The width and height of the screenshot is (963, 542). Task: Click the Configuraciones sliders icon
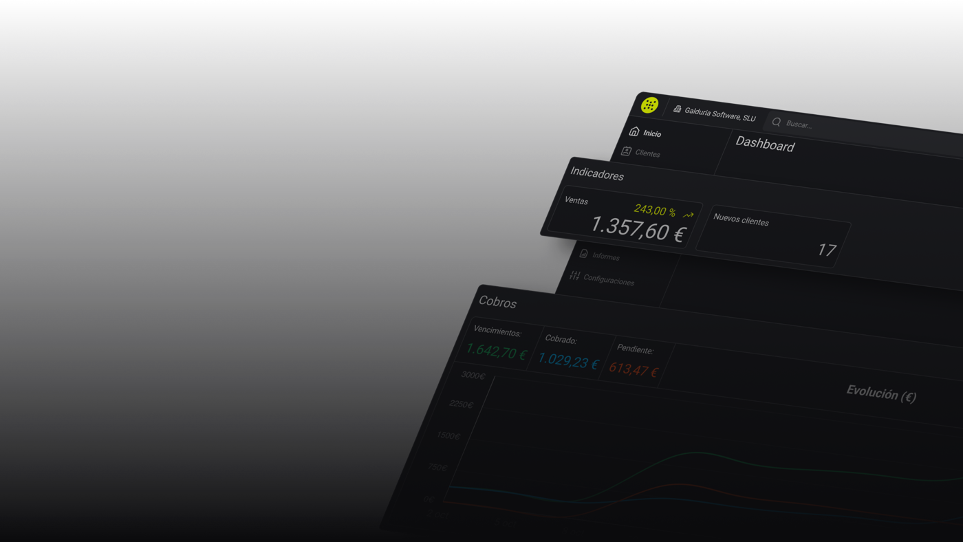575,276
